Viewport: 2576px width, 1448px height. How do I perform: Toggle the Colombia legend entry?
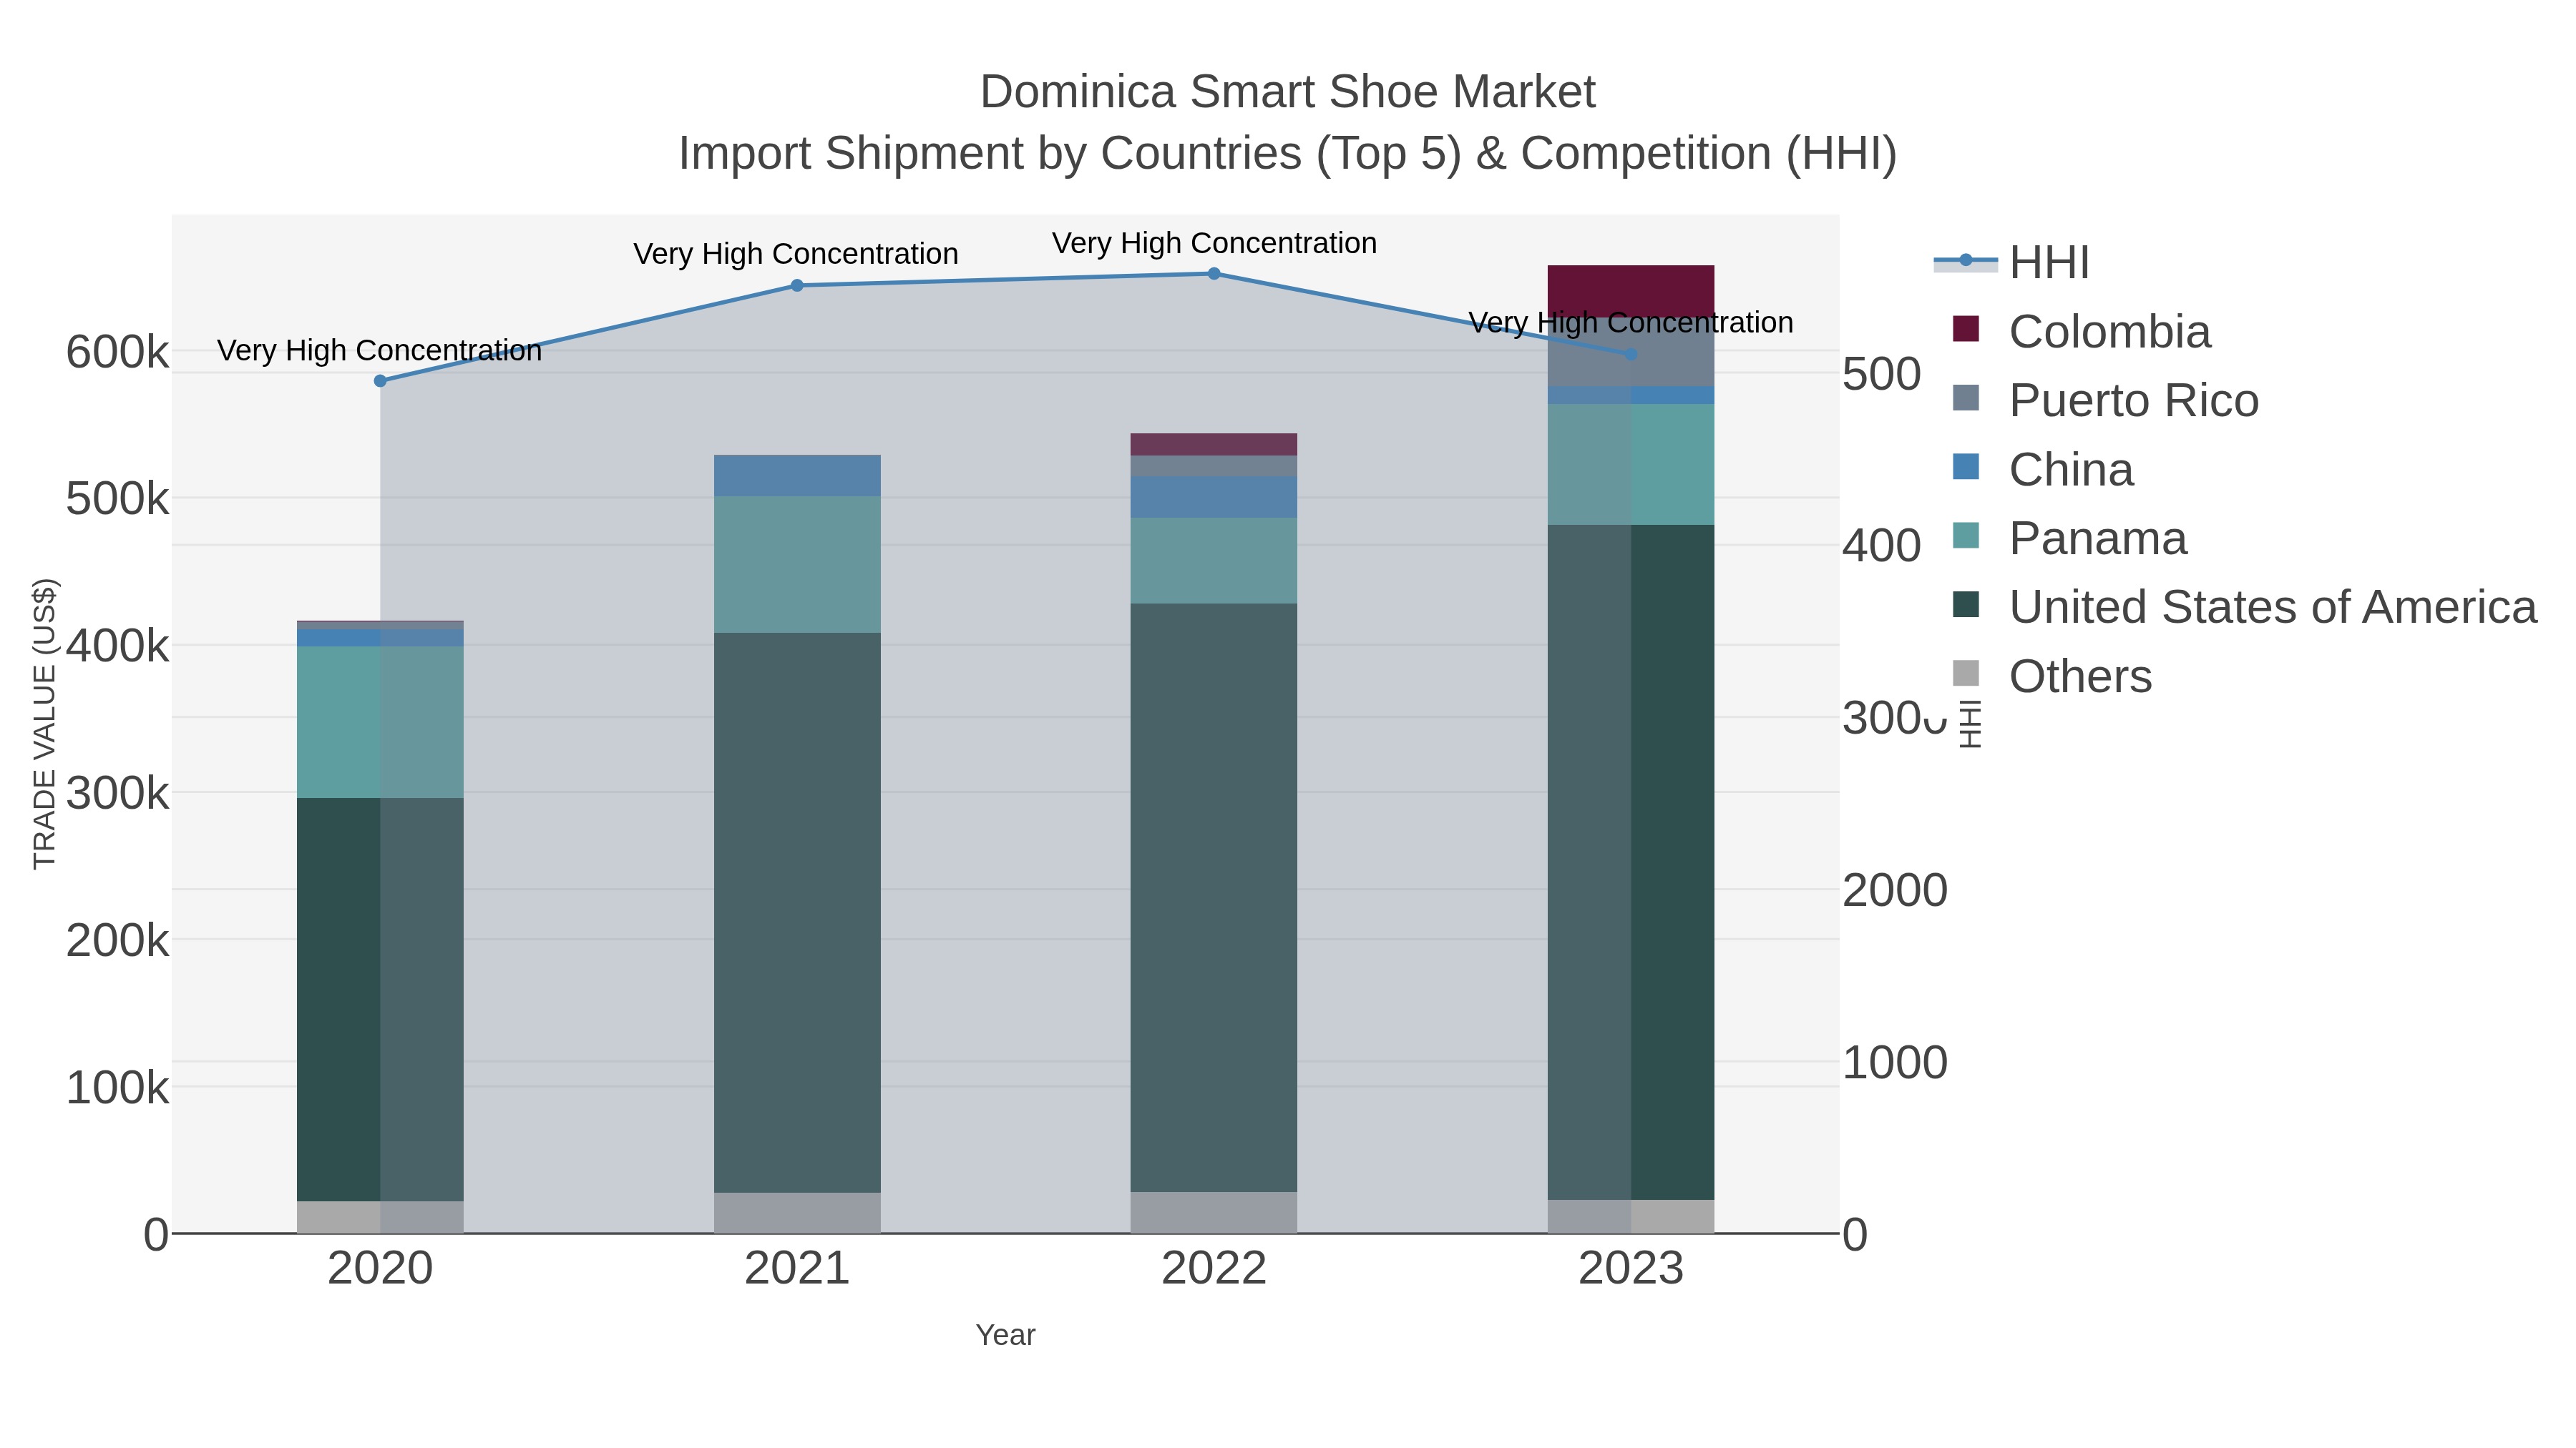coord(2082,332)
